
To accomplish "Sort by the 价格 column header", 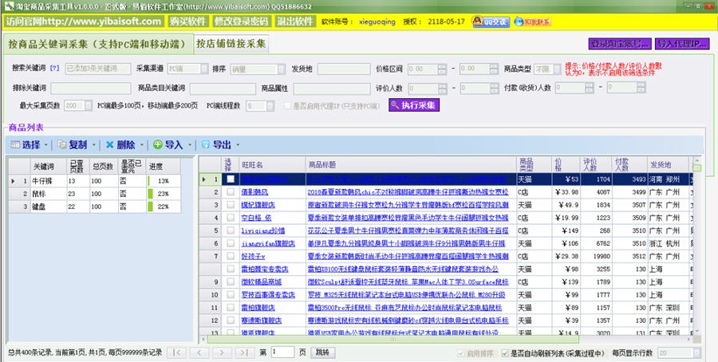I will coord(566,165).
